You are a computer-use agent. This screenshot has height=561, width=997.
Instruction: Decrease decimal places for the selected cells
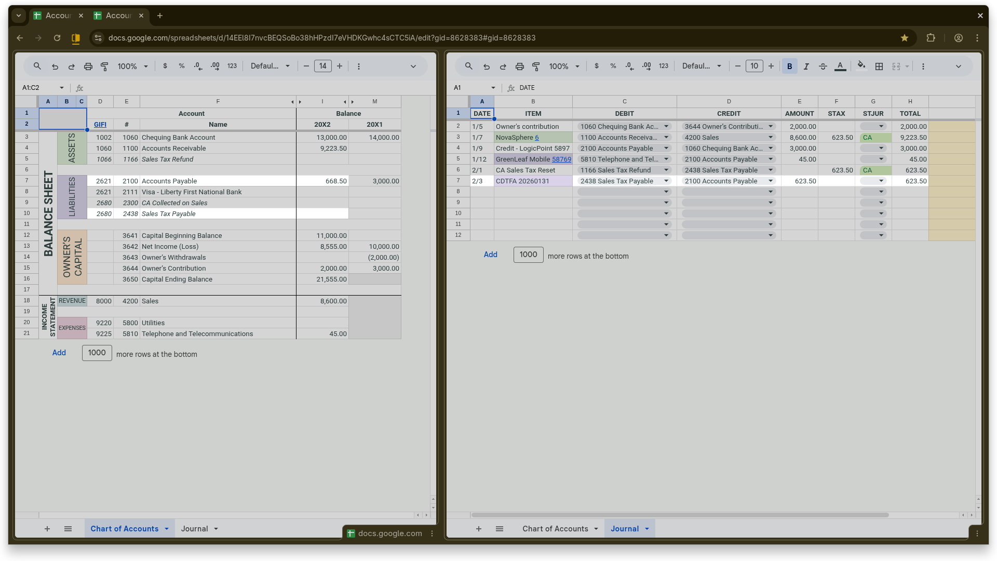pyautogui.click(x=629, y=66)
